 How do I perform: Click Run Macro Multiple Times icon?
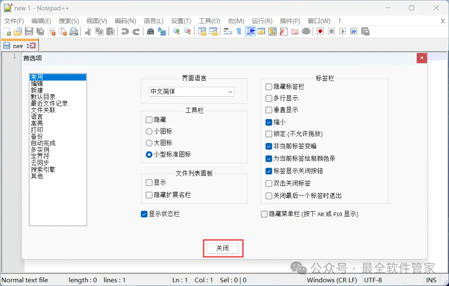tap(354, 32)
